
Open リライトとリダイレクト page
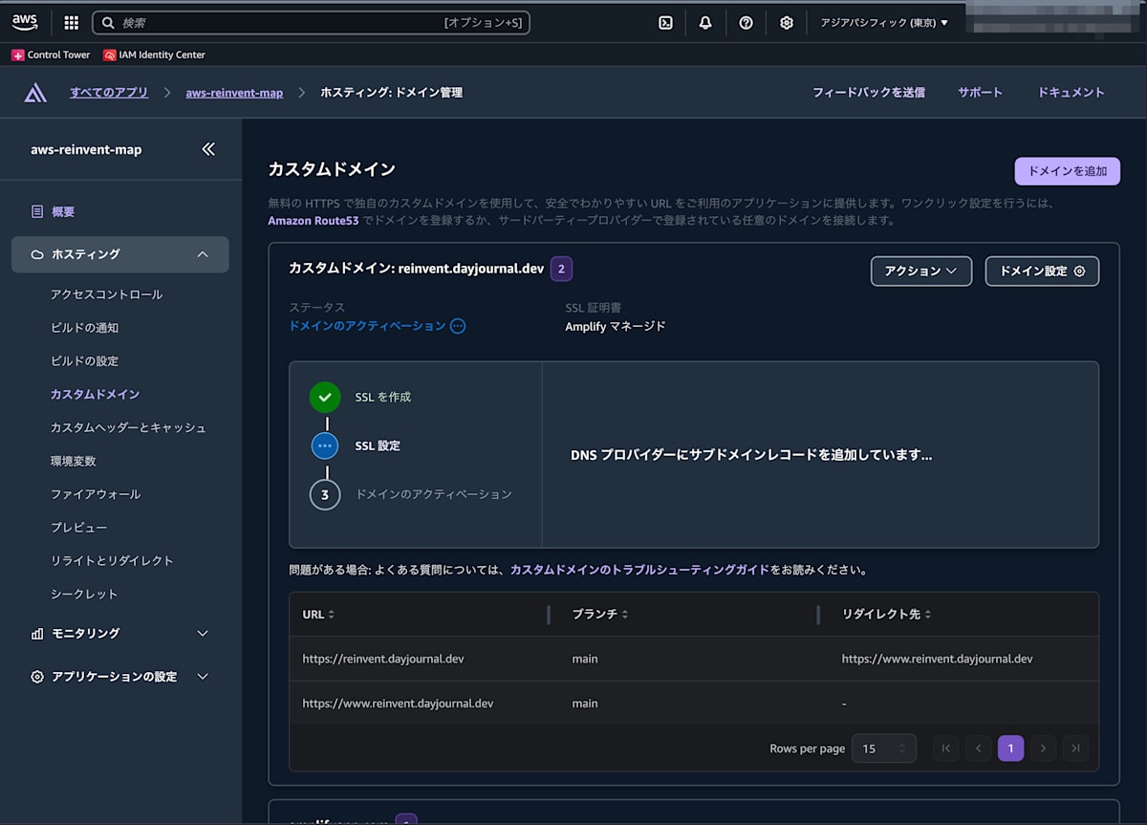(112, 560)
